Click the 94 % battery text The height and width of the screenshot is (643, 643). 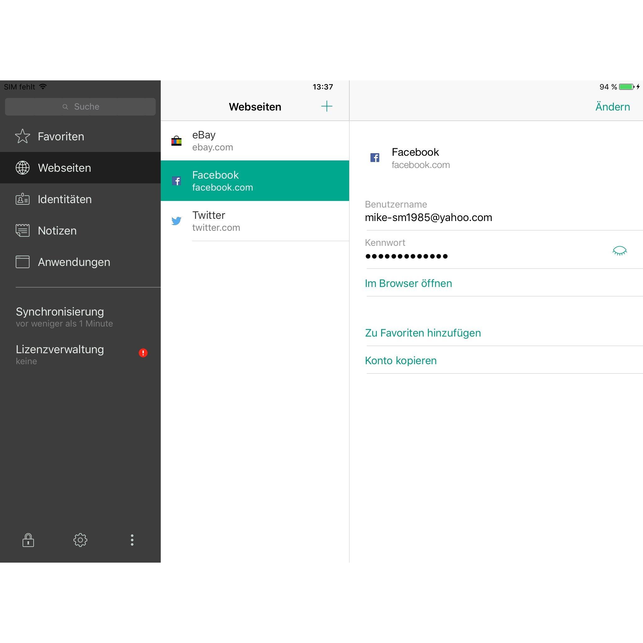coord(608,87)
